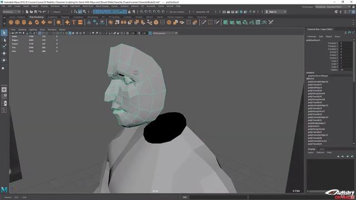
Task: Open the Edit Mesh menu
Action: pos(75,6)
